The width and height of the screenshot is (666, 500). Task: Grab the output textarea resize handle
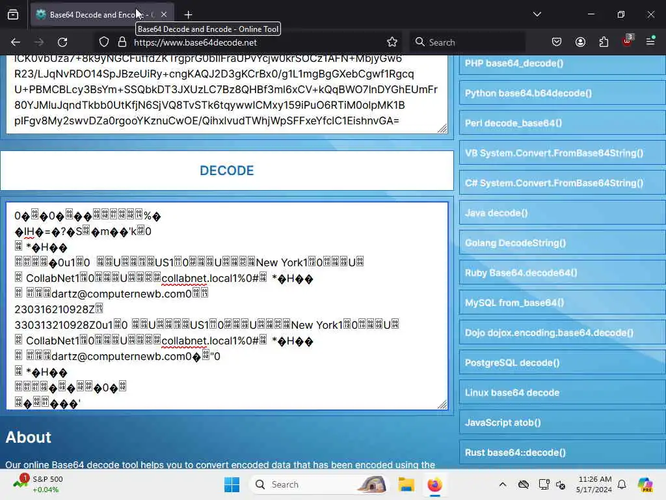(442, 404)
